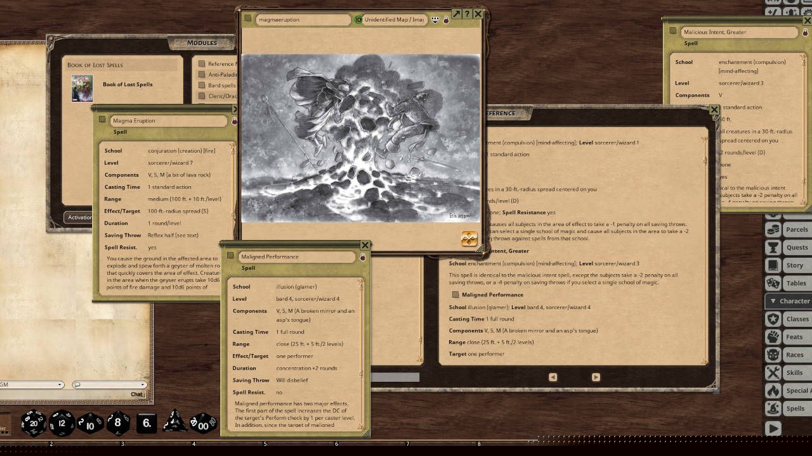Click the Book of Lost Spells module thumbnail
The image size is (812, 456).
(x=82, y=89)
